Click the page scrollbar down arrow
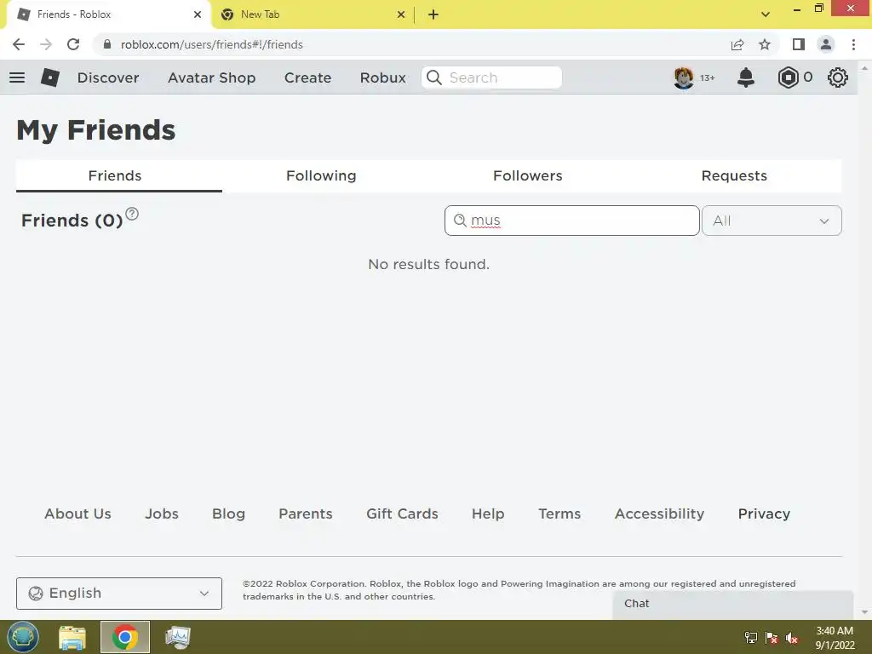Image resolution: width=872 pixels, height=654 pixels. [864, 612]
